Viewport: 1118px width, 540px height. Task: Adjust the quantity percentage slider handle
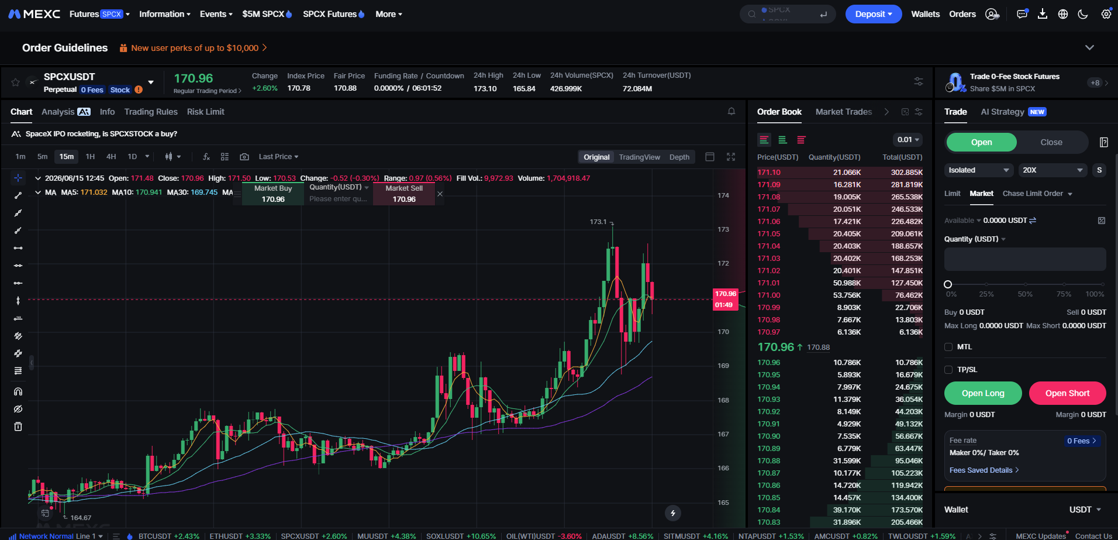pyautogui.click(x=948, y=284)
